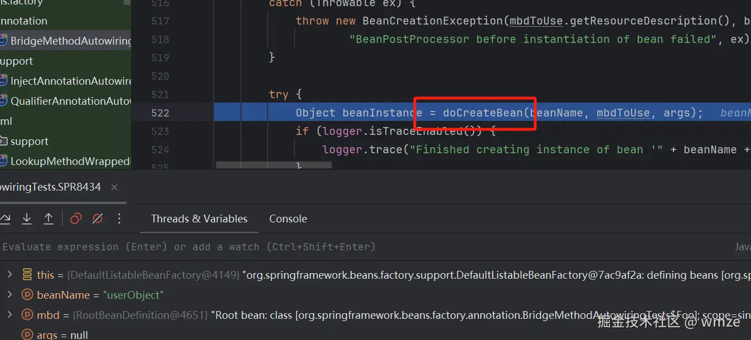This screenshot has height=340, width=751.
Task: Open BridgeMethodAutowiring test class in tree
Action: point(70,41)
